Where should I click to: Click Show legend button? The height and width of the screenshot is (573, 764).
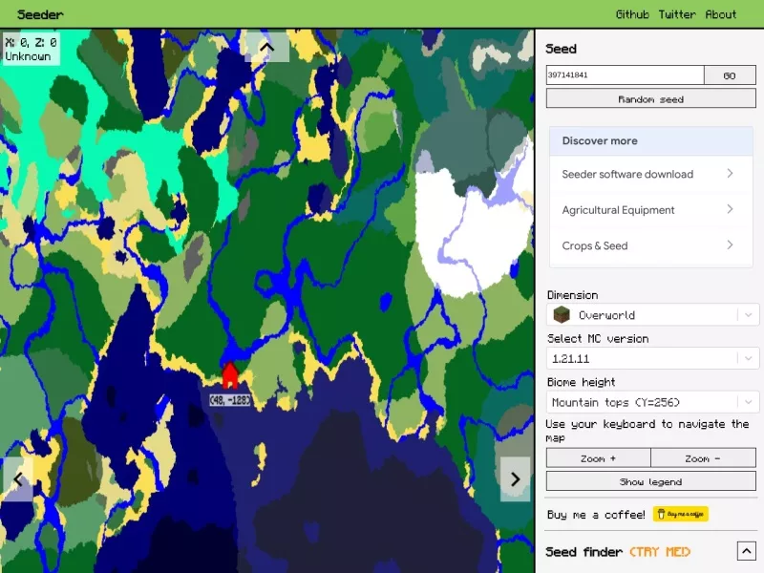tap(651, 481)
